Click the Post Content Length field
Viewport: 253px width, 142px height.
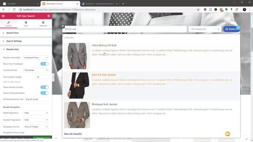[42, 77]
